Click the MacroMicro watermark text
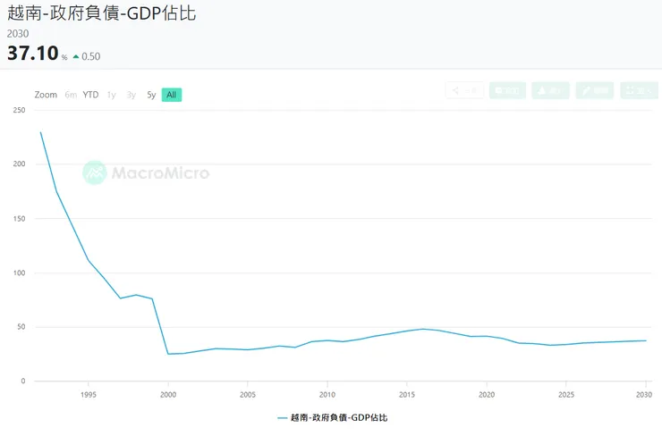662x436 pixels. (x=160, y=172)
